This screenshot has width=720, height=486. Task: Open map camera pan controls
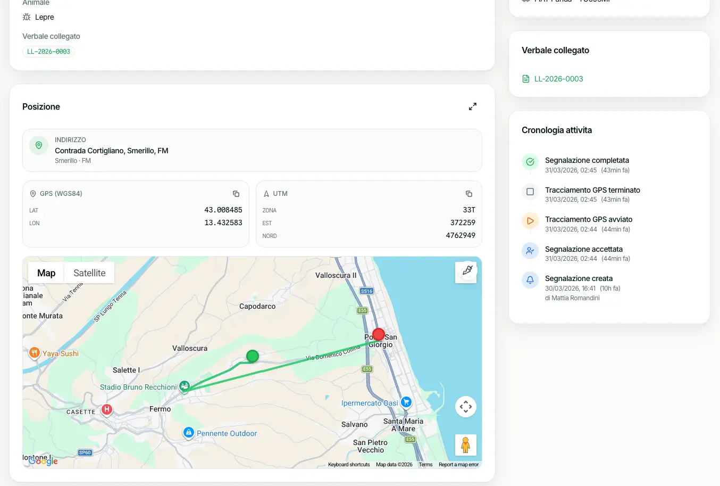click(465, 407)
